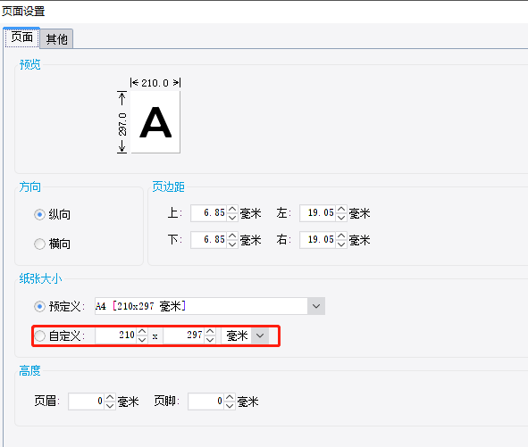Decrease the 页脚 footer height value

click(230, 406)
